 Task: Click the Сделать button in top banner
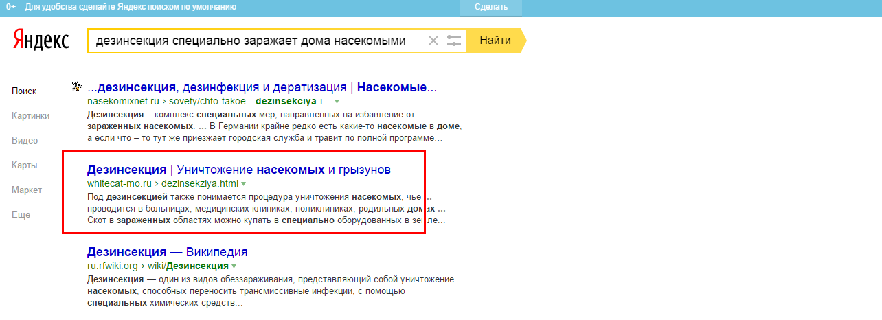(x=491, y=7)
